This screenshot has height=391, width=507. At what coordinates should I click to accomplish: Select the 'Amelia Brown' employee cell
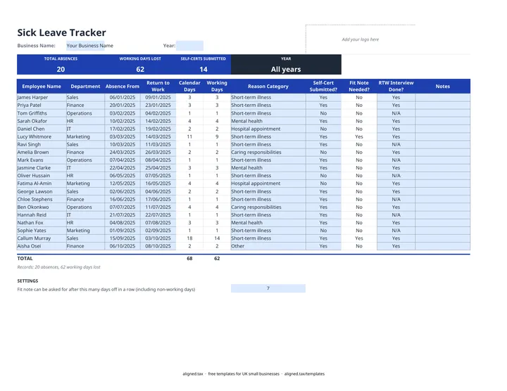click(x=42, y=152)
